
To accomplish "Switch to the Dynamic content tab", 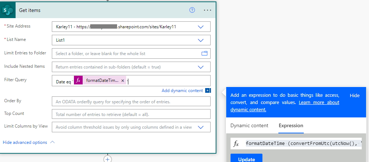I will (249, 125).
